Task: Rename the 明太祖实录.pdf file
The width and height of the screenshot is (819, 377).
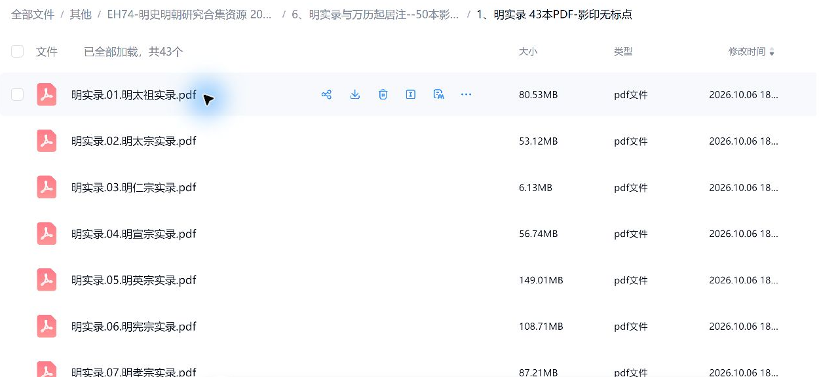Action: point(411,95)
